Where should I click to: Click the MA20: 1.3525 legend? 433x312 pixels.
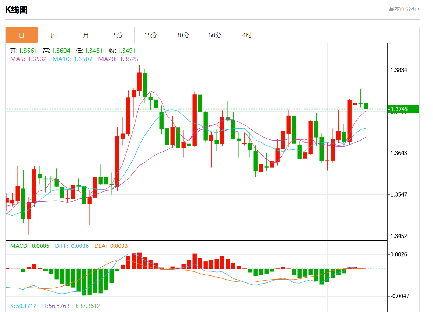[x=118, y=59]
